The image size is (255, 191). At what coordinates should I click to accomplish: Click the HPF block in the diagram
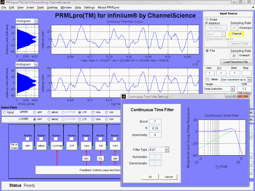tap(27, 146)
